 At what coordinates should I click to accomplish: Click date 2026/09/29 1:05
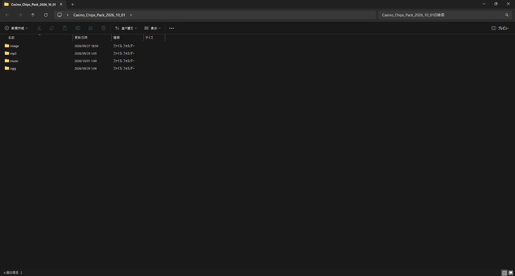tap(85, 53)
